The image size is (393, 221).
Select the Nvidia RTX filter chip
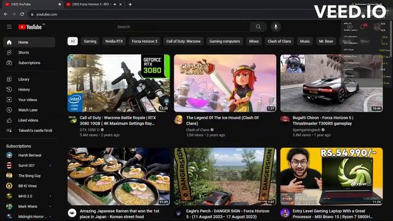coord(114,41)
